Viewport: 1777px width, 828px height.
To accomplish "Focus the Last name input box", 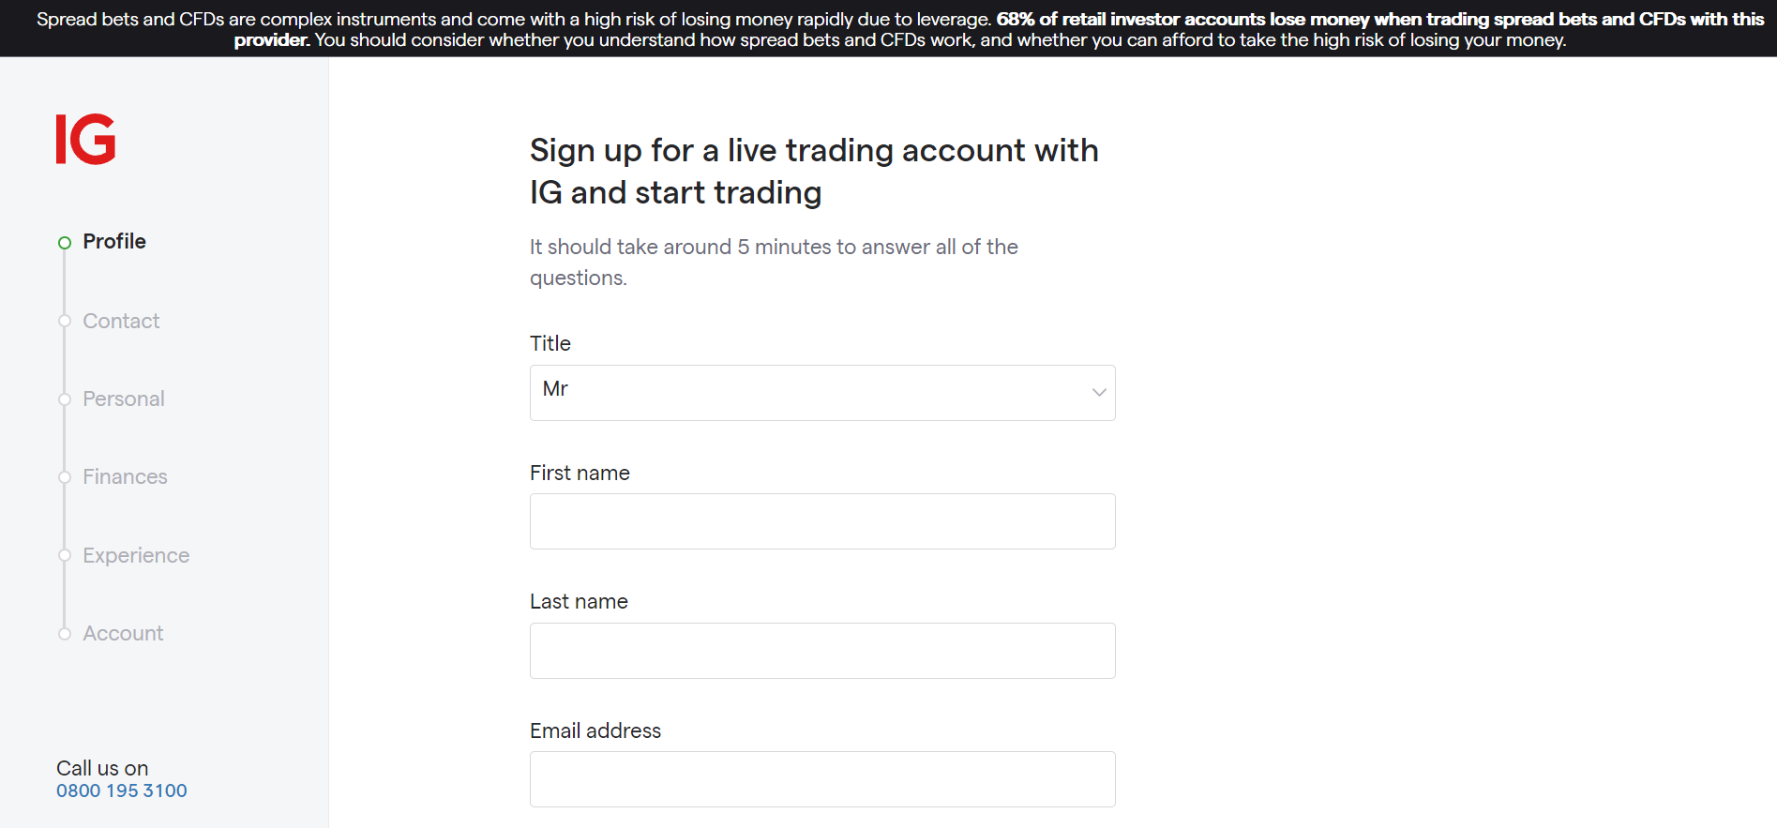I will (821, 650).
